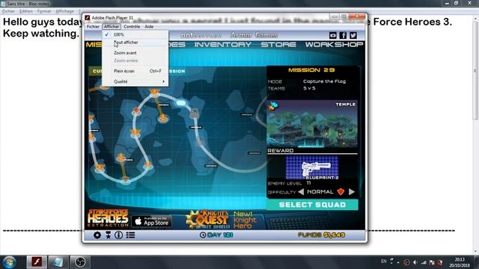Open the Contrôle menu in Flash Player
479x269 pixels.
tap(132, 27)
